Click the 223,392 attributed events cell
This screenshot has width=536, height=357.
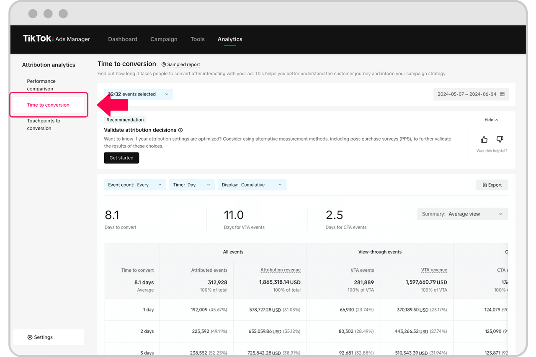pyautogui.click(x=210, y=331)
